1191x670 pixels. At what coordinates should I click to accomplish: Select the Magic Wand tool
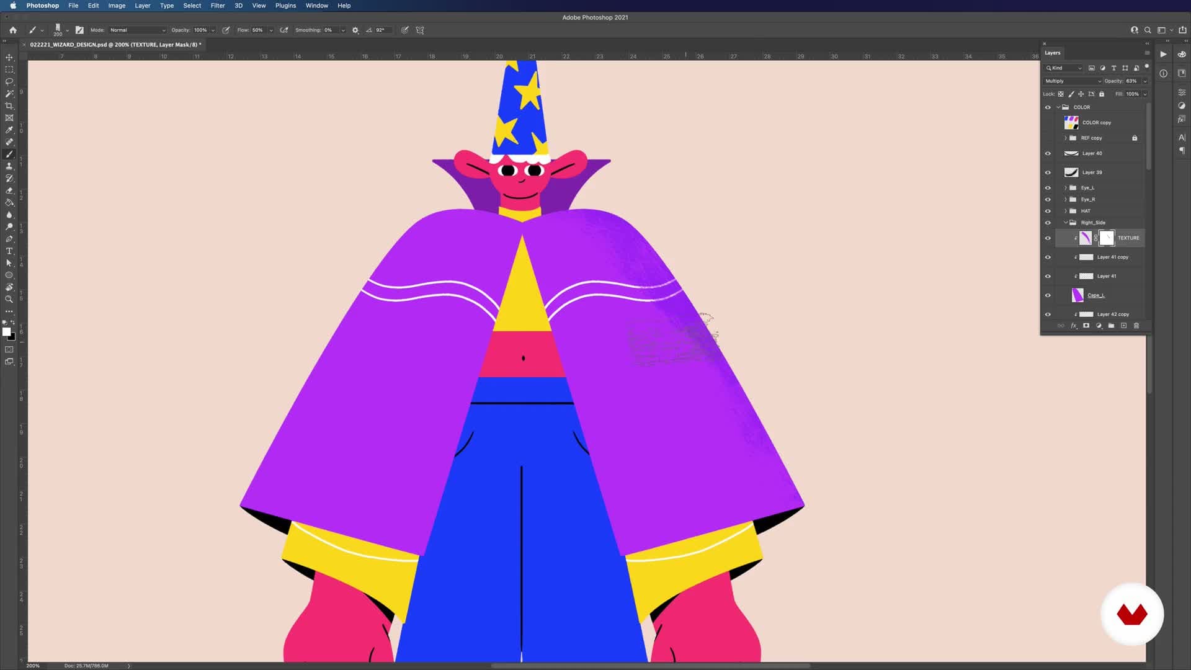tap(9, 94)
